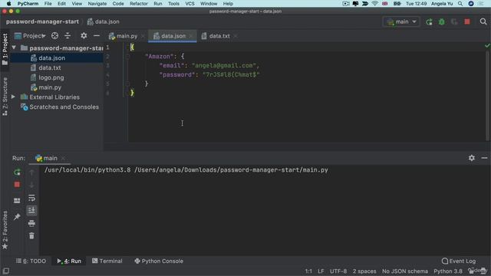The height and width of the screenshot is (276, 491).
Task: Open the Refactor menu
Action: pyautogui.click(x=139, y=4)
